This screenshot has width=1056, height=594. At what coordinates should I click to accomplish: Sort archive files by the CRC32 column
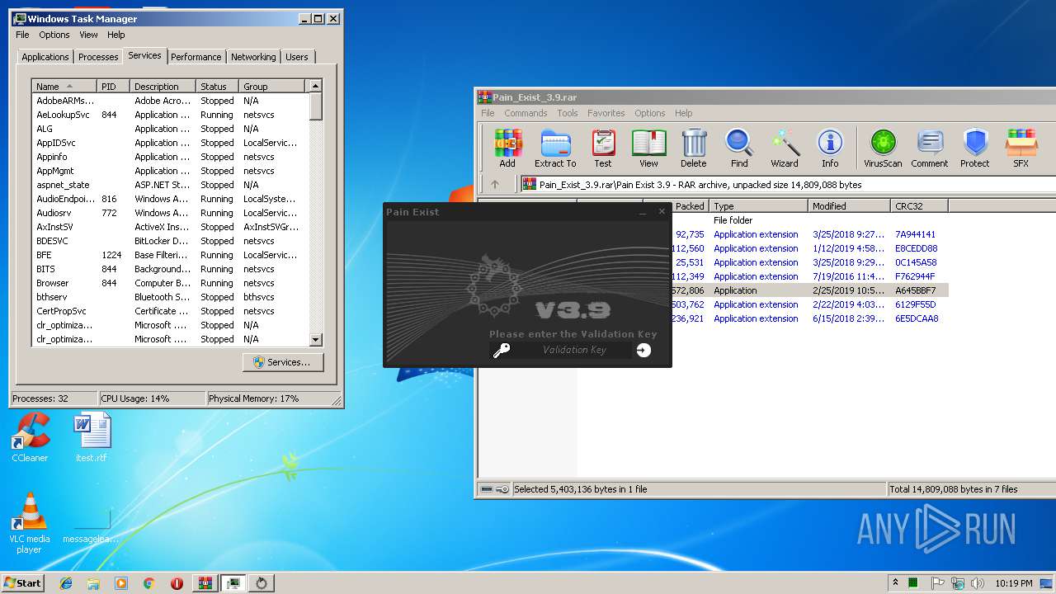[919, 206]
